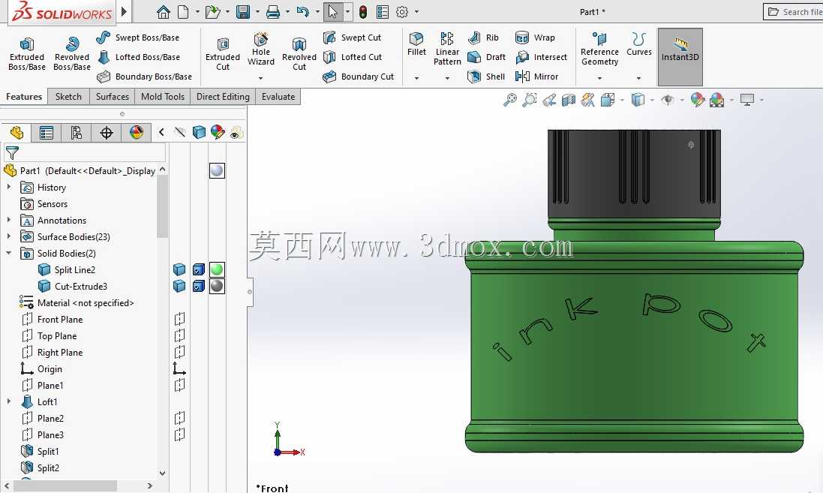Choose Lofted Cut

point(352,57)
